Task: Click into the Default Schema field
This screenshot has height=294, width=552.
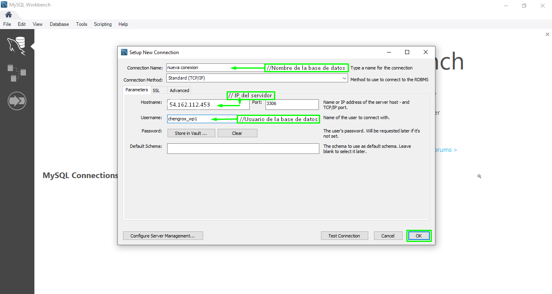Action: point(243,149)
